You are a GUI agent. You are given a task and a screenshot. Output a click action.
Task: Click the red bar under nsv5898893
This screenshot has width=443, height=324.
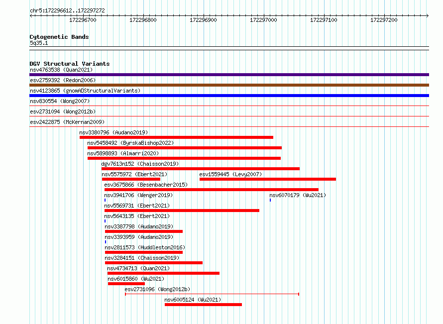(x=184, y=158)
